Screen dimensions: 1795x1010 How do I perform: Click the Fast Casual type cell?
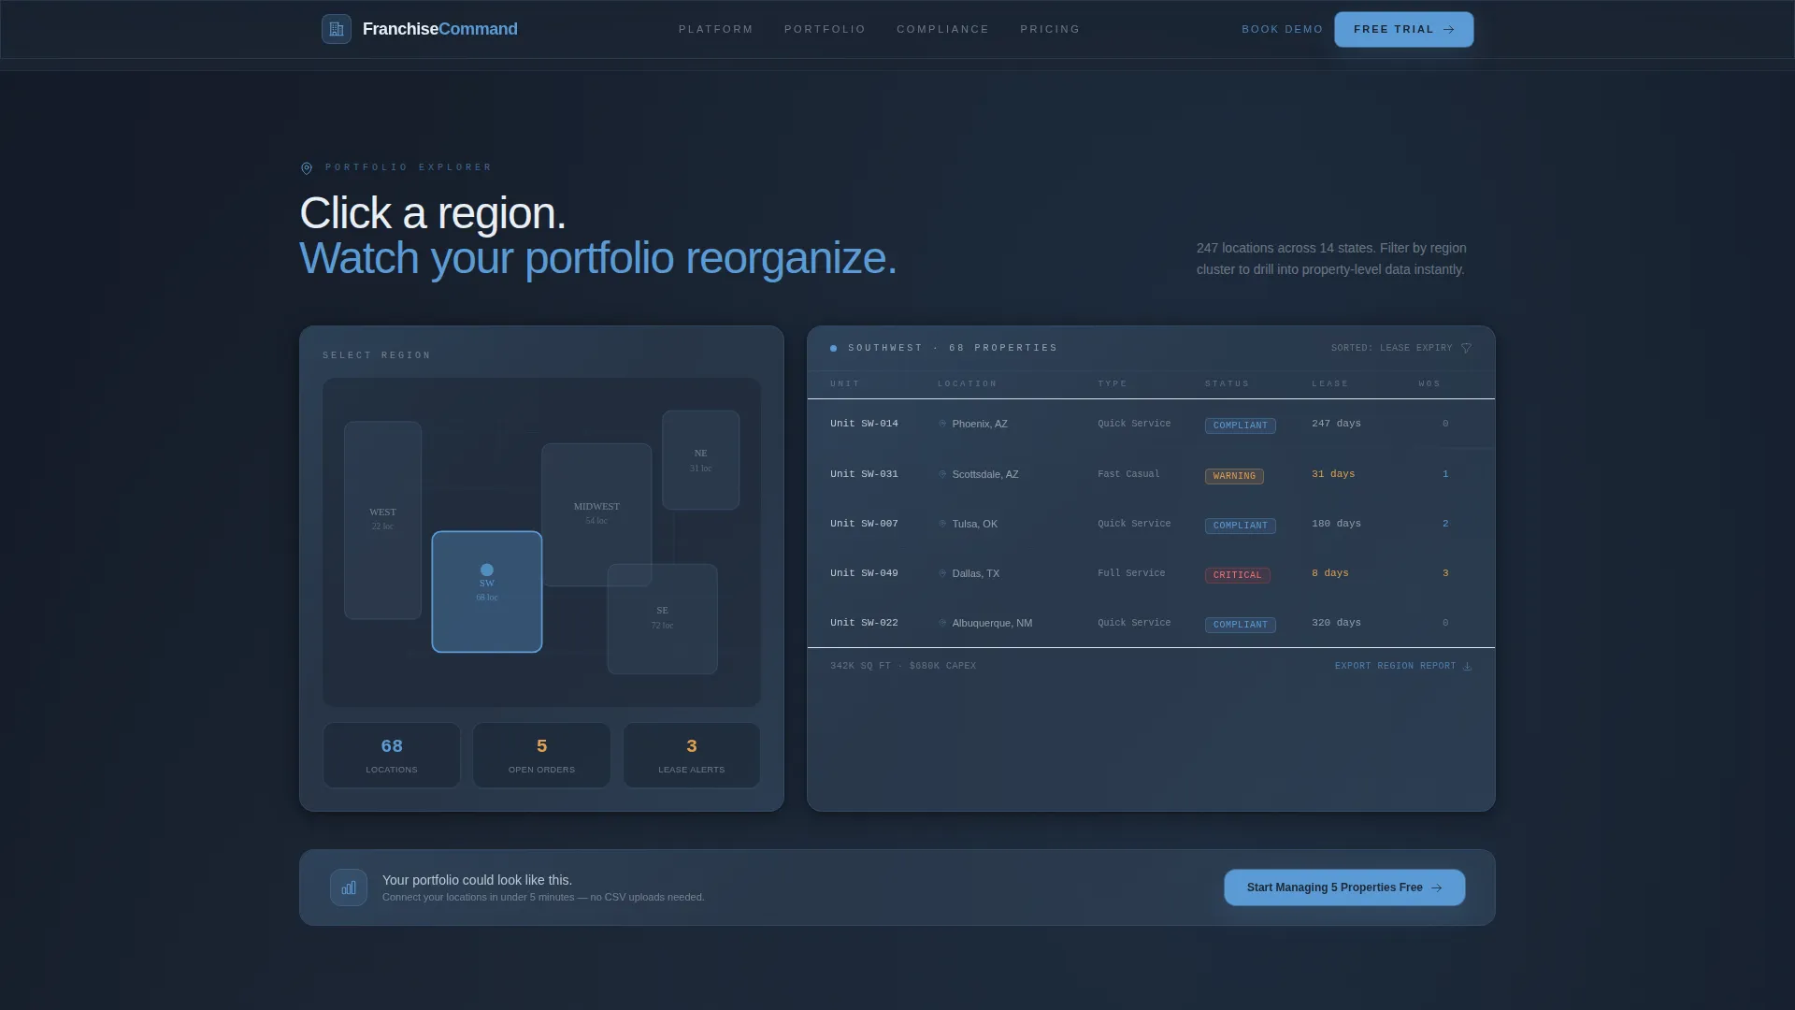click(1128, 474)
